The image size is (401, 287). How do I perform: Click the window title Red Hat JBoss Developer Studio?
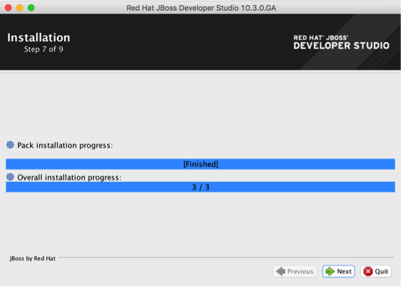(x=201, y=8)
